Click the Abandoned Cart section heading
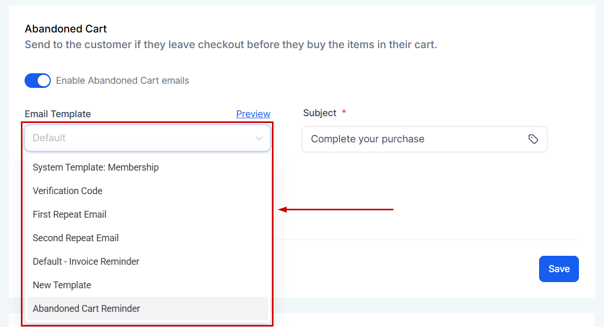Screen dimensions: 604x327 point(65,29)
